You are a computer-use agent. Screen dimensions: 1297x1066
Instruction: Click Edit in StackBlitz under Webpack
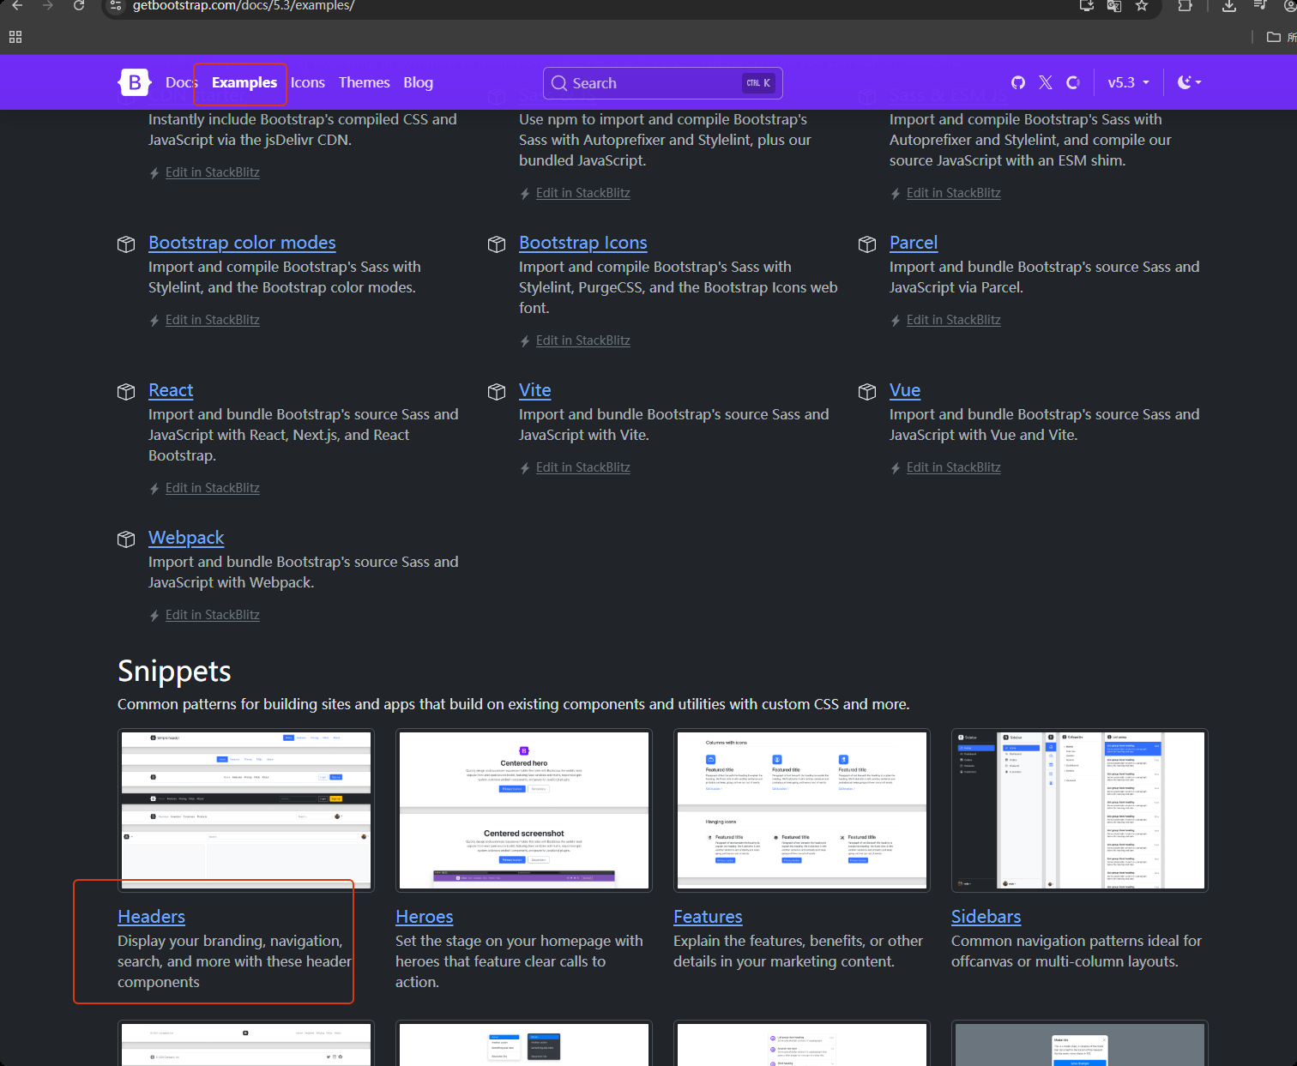(213, 615)
